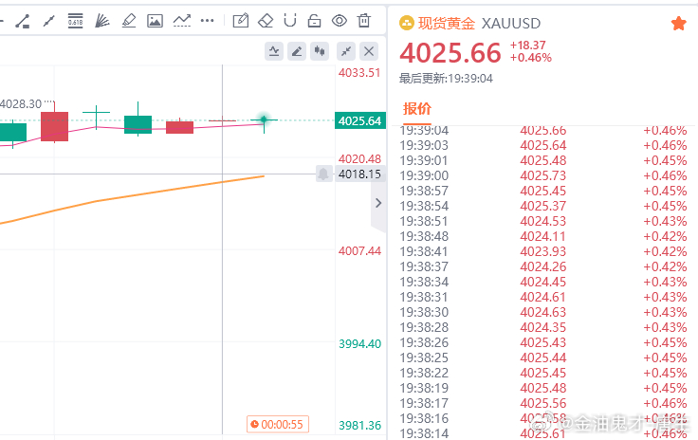The width and height of the screenshot is (698, 440).
Task: Select the 19:39:01 quote row
Action: click(543, 160)
